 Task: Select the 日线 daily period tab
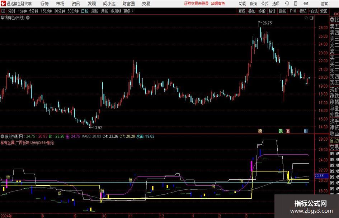click(x=85, y=11)
